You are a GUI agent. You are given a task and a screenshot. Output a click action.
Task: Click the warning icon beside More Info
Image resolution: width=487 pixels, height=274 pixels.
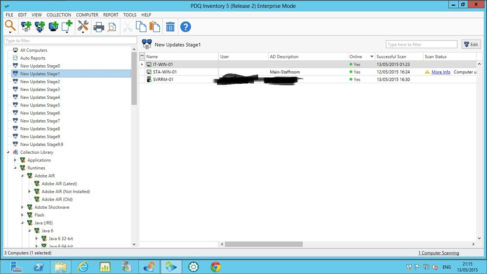(x=428, y=72)
